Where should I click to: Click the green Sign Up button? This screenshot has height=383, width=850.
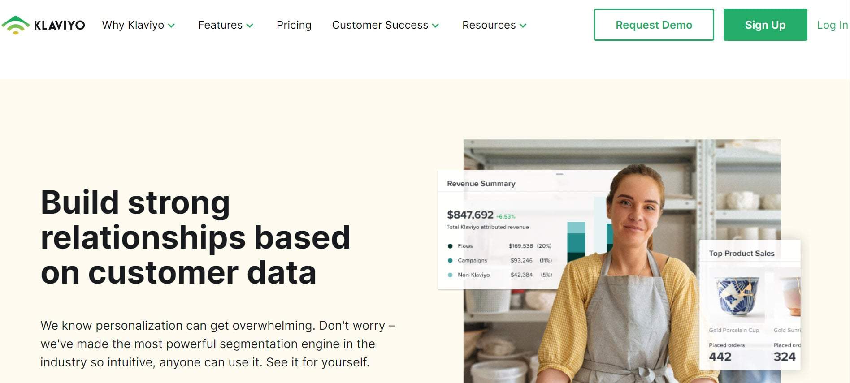765,25
